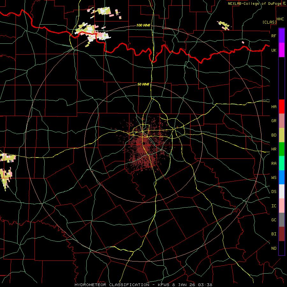
Task: Click the '50 NMI' range ring label
Action: tap(143, 84)
